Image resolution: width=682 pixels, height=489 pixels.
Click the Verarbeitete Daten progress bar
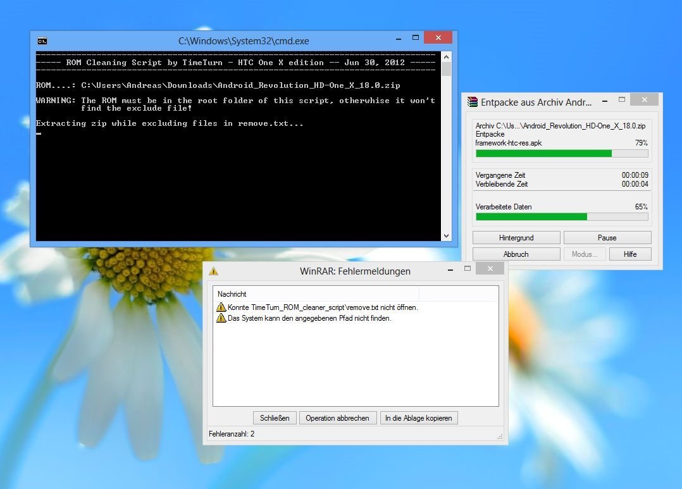click(x=562, y=216)
